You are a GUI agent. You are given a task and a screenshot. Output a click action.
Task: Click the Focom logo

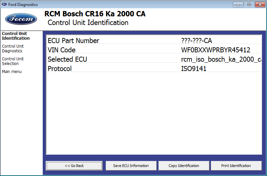click(21, 19)
